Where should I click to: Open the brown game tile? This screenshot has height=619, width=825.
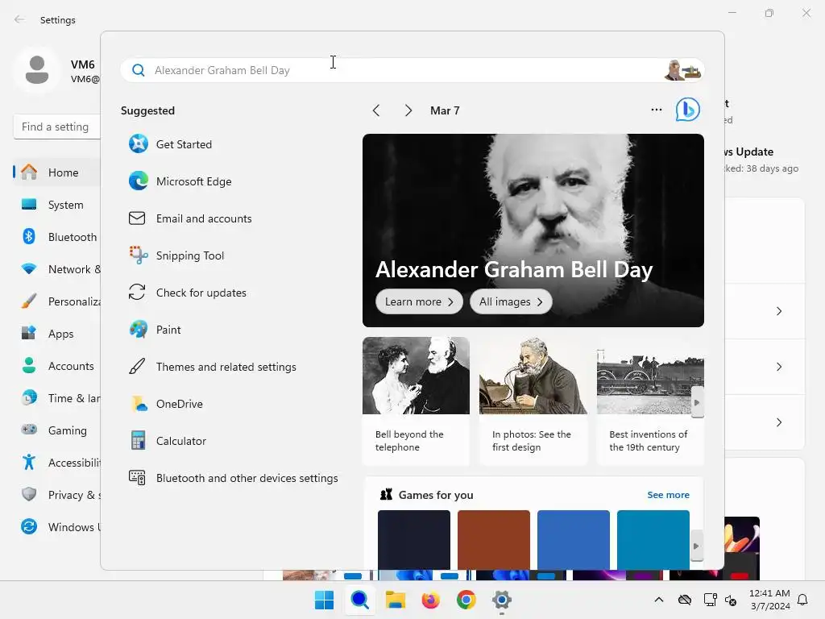(x=494, y=539)
